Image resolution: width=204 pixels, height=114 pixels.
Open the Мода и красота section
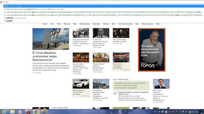coord(147,24)
